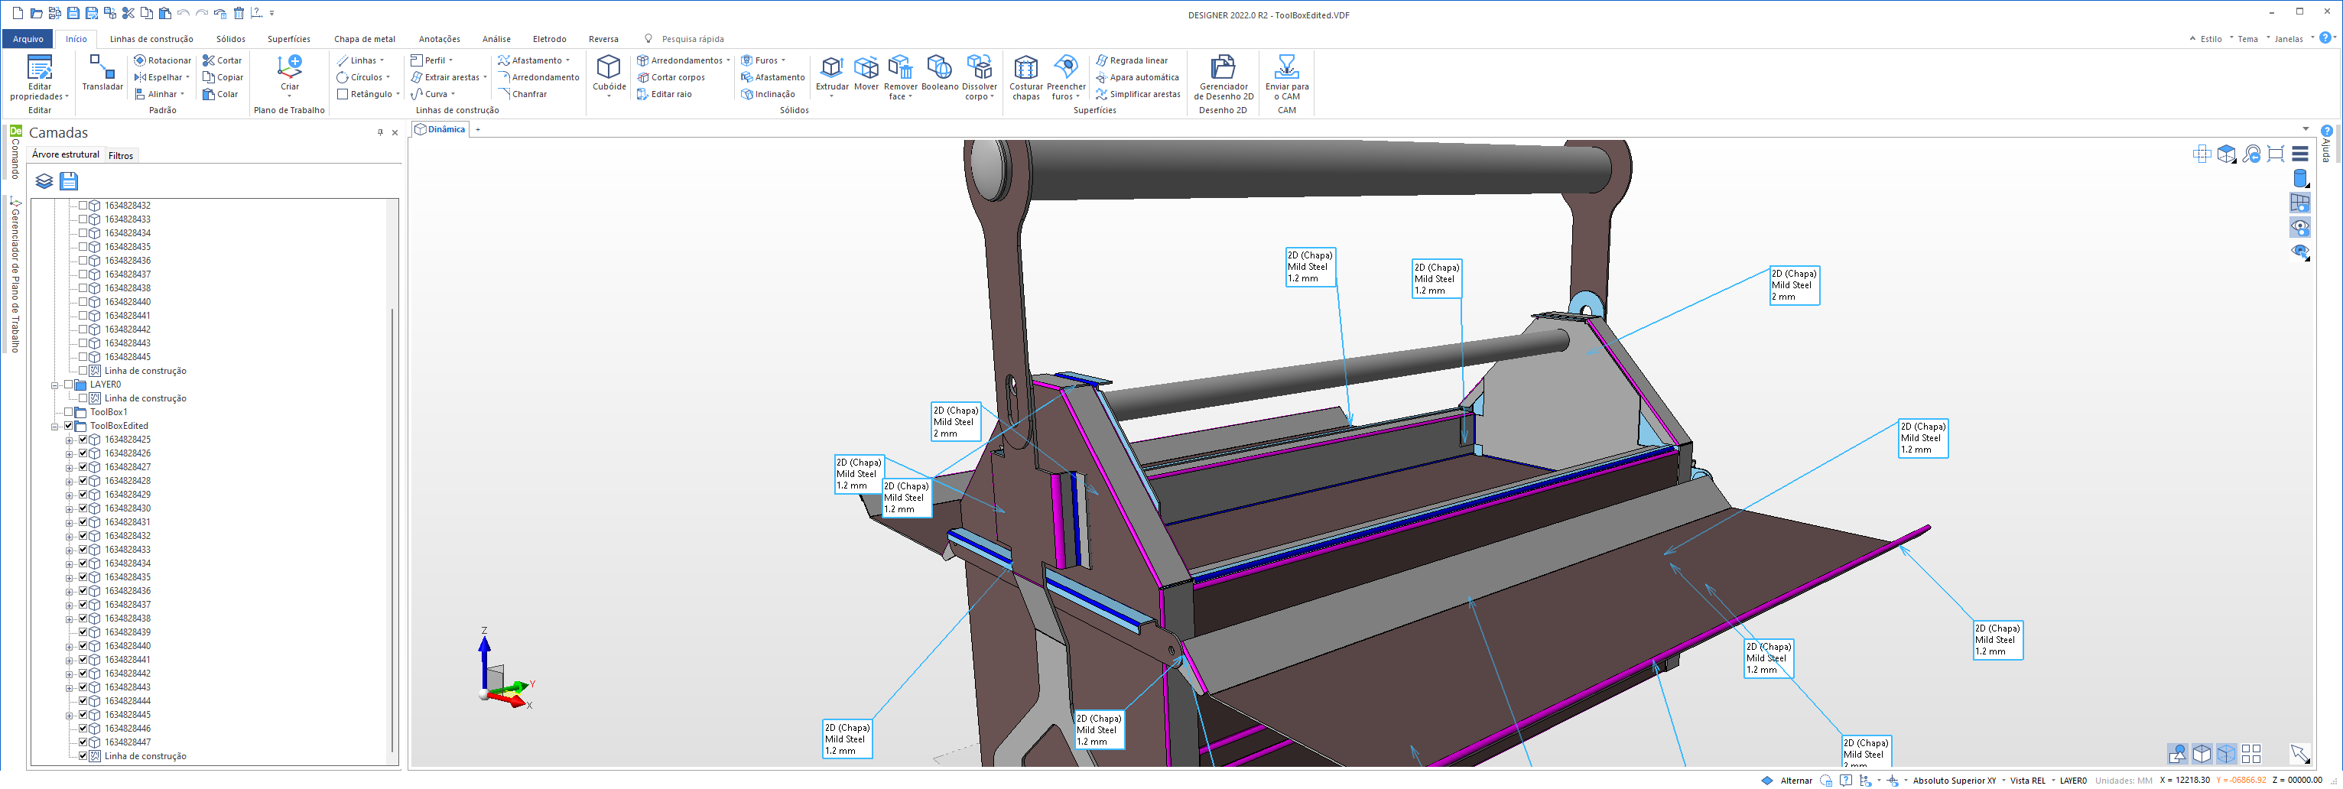
Task: Collapse the ToolBoxEdited tree node
Action: pos(54,425)
